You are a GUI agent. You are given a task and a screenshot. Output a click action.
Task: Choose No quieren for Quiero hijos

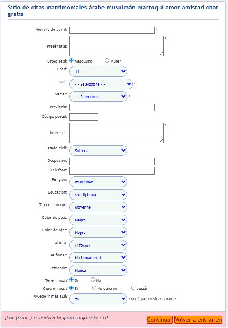[94, 288]
